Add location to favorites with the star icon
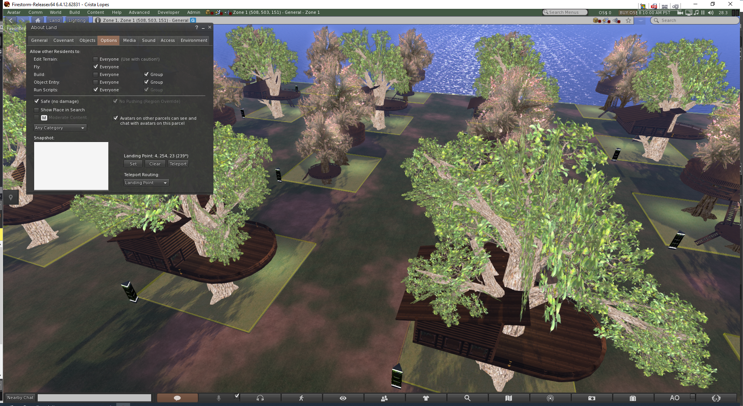743x406 pixels. (628, 20)
